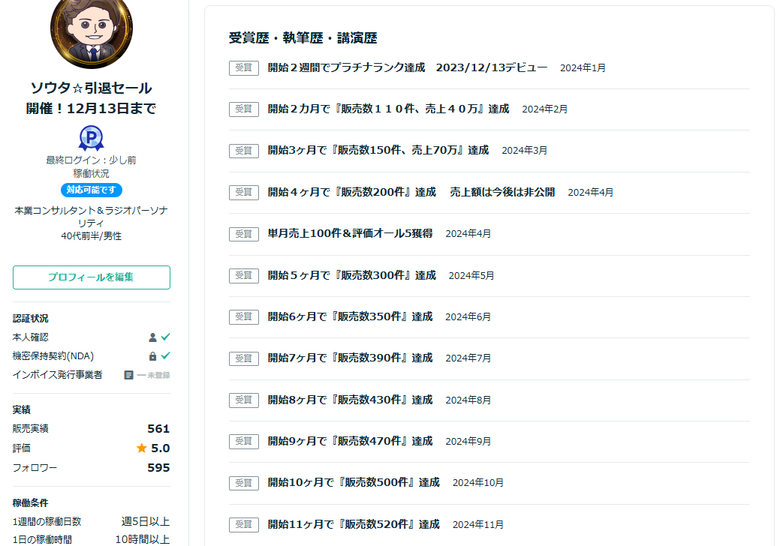Click the lock icon beside 機密保持契約(NDA)
This screenshot has width=780, height=546.
153,356
